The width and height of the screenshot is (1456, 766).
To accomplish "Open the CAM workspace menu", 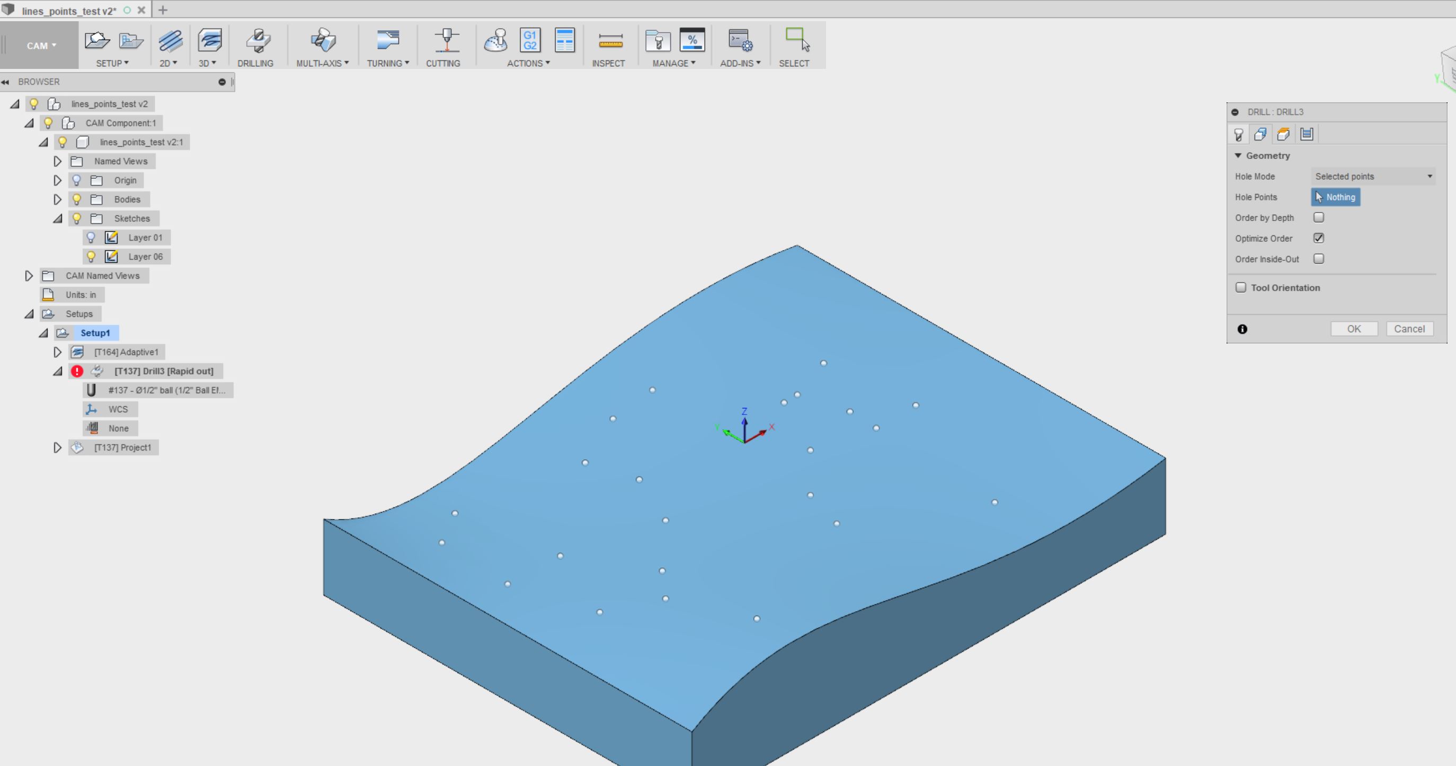I will pos(41,46).
